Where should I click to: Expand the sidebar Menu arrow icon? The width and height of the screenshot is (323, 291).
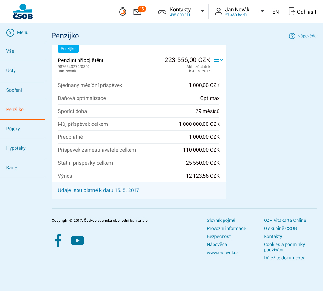(x=10, y=32)
